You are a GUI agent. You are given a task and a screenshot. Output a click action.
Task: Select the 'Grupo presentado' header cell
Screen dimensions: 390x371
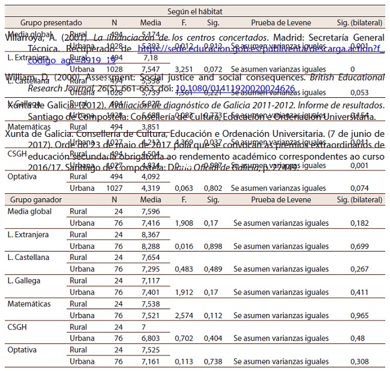(x=51, y=23)
